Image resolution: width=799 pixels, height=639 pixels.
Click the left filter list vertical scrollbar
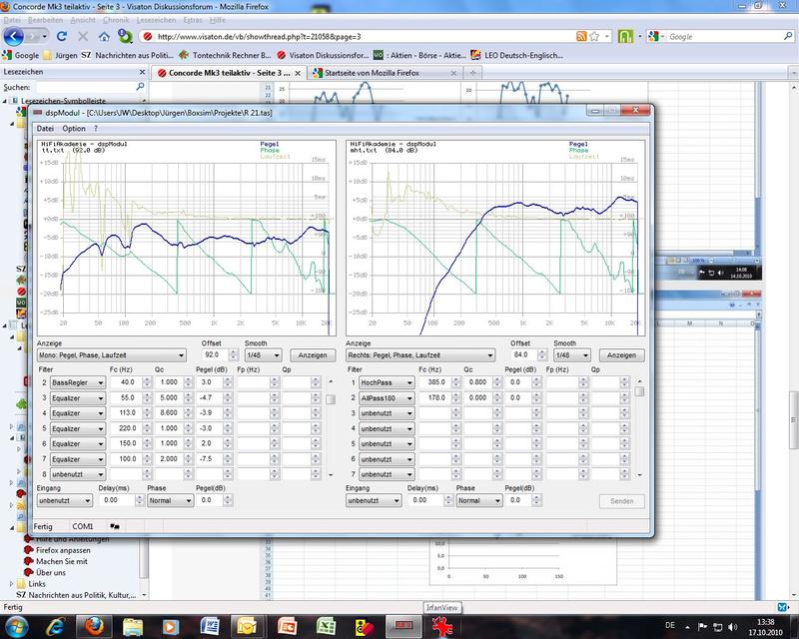pyautogui.click(x=331, y=427)
